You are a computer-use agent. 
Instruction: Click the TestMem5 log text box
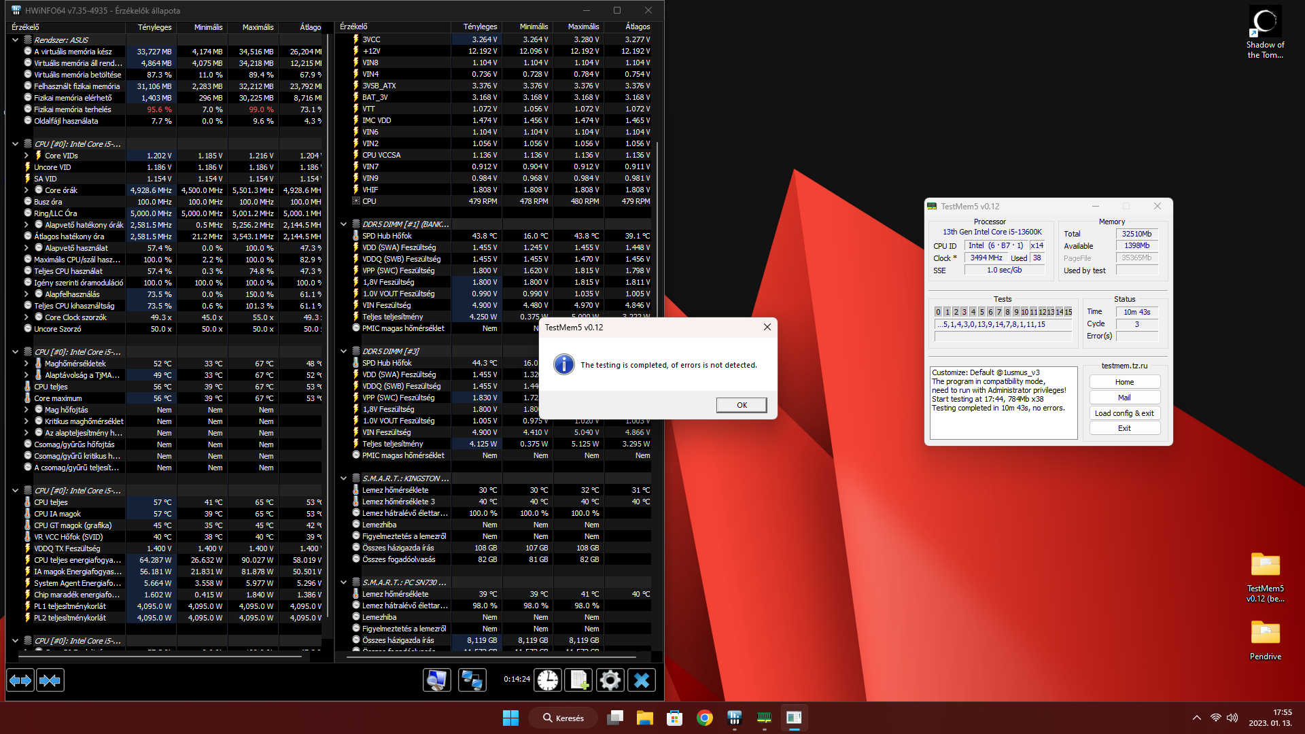(1003, 403)
